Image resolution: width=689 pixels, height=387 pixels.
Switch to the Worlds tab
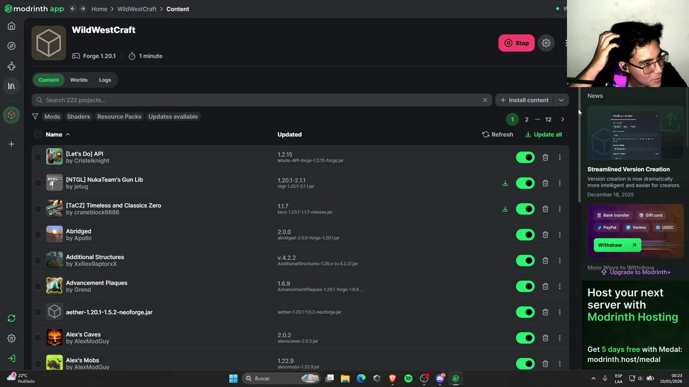coord(79,80)
